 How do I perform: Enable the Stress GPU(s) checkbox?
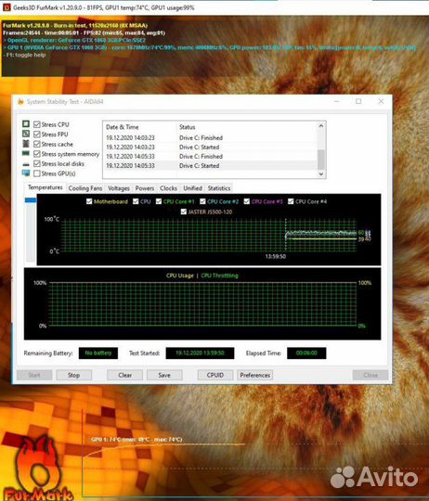pos(37,173)
